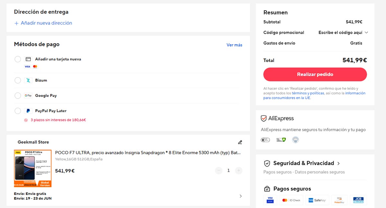The height and width of the screenshot is (208, 386).
Task: Decrease quantity with the minus button
Action: pos(219,170)
